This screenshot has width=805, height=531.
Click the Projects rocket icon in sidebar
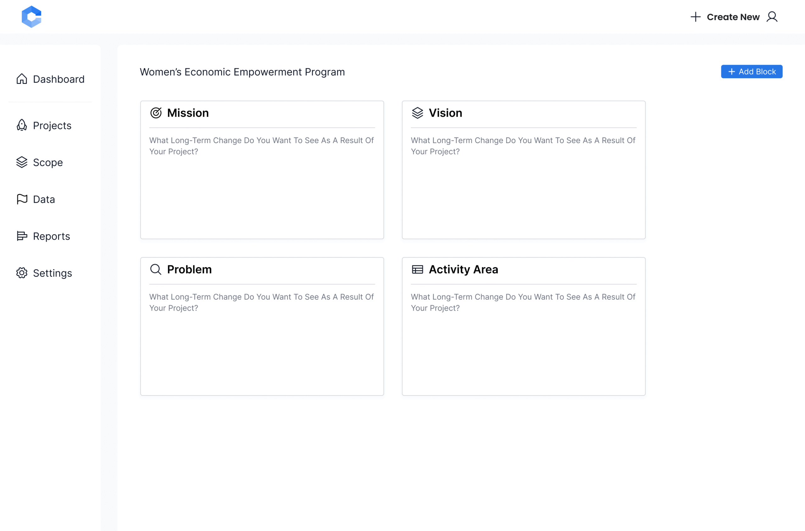(x=22, y=125)
